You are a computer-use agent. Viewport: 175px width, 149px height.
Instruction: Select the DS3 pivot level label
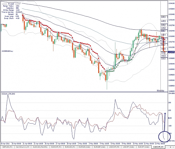coord(164,58)
